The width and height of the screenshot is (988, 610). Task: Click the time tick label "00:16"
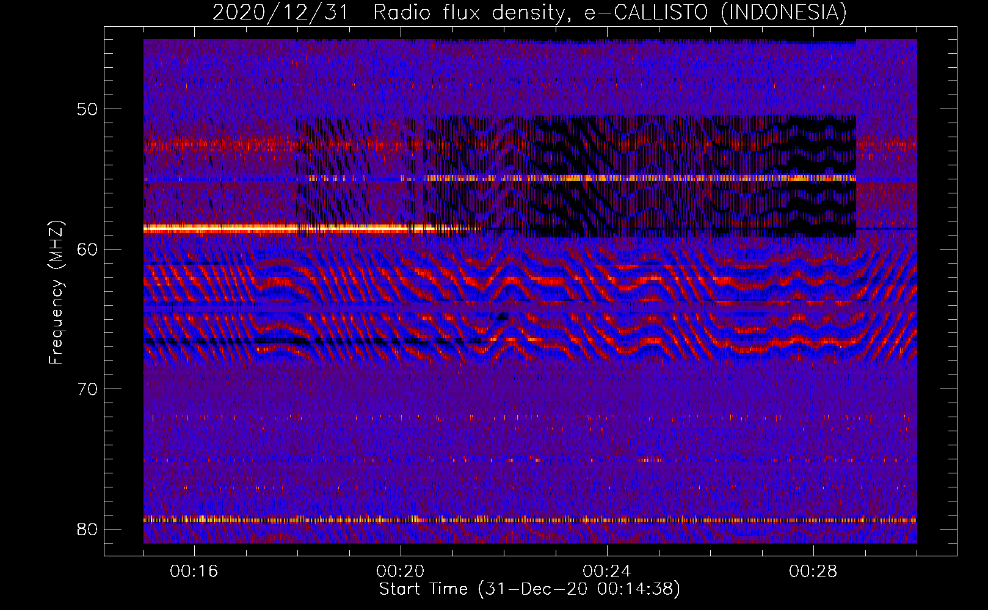pyautogui.click(x=194, y=572)
